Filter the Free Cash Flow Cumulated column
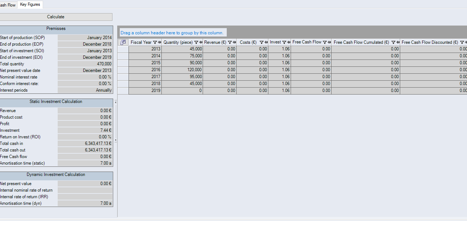 pos(393,42)
